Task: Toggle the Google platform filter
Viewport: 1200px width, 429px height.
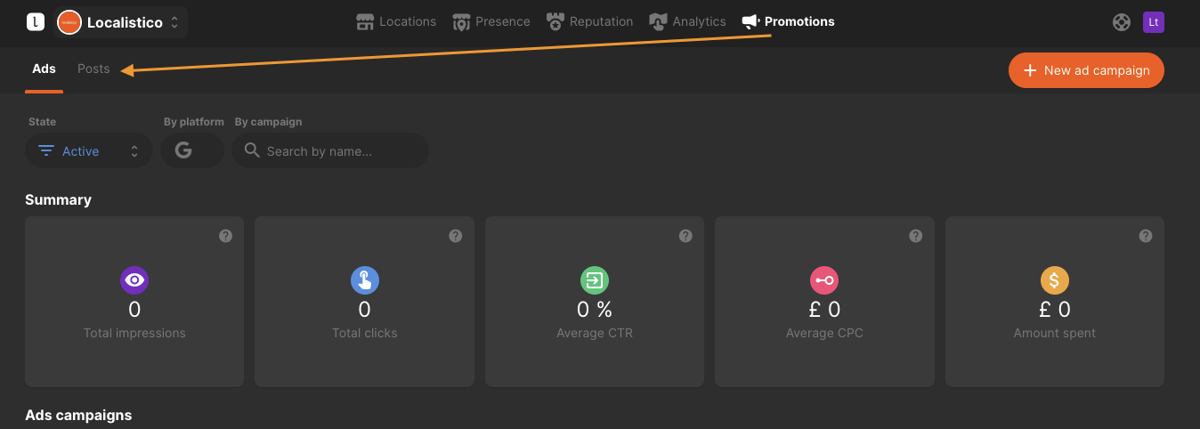Action: point(192,150)
